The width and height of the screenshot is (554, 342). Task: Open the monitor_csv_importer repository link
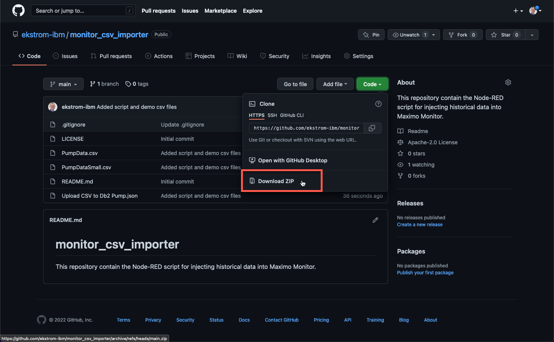[x=109, y=35]
